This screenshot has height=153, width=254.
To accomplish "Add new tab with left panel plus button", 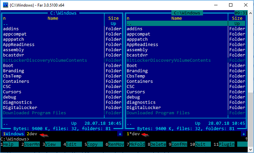I will point(120,134).
